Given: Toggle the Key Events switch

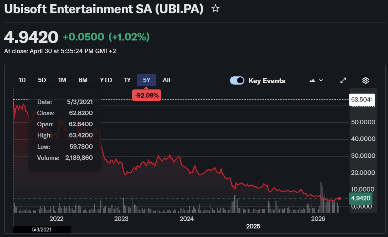Looking at the screenshot, I should pos(237,81).
